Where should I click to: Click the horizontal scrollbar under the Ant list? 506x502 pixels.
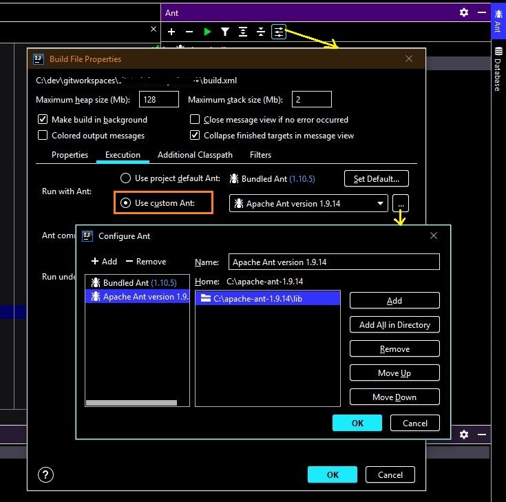[131, 403]
